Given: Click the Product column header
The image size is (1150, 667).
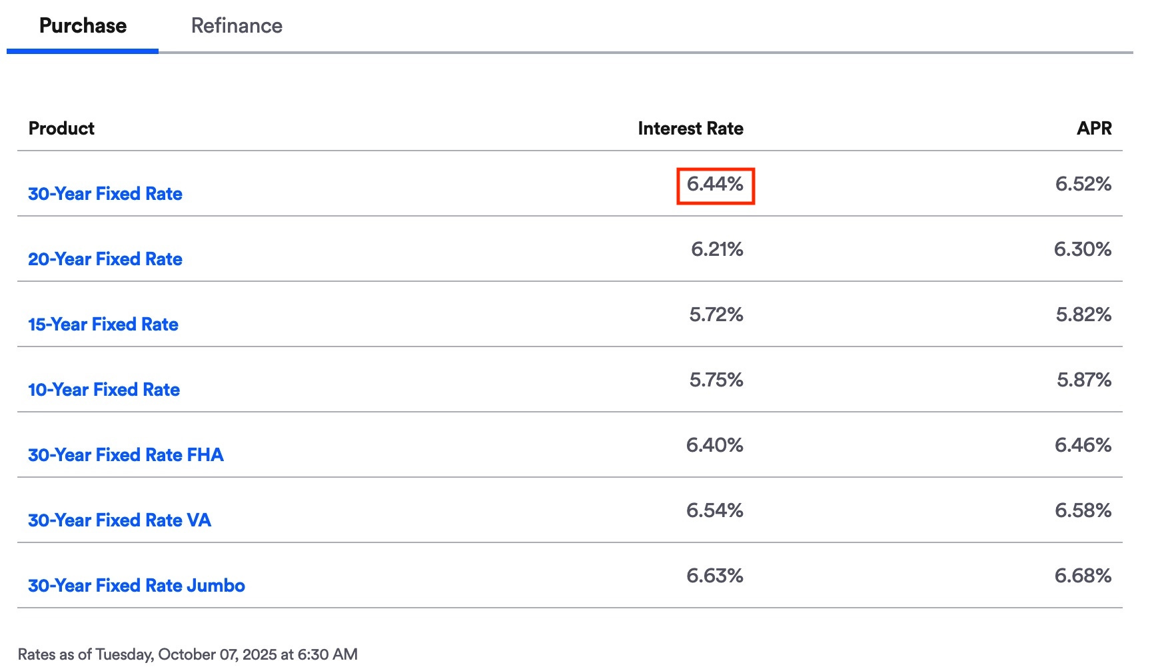Looking at the screenshot, I should (61, 129).
